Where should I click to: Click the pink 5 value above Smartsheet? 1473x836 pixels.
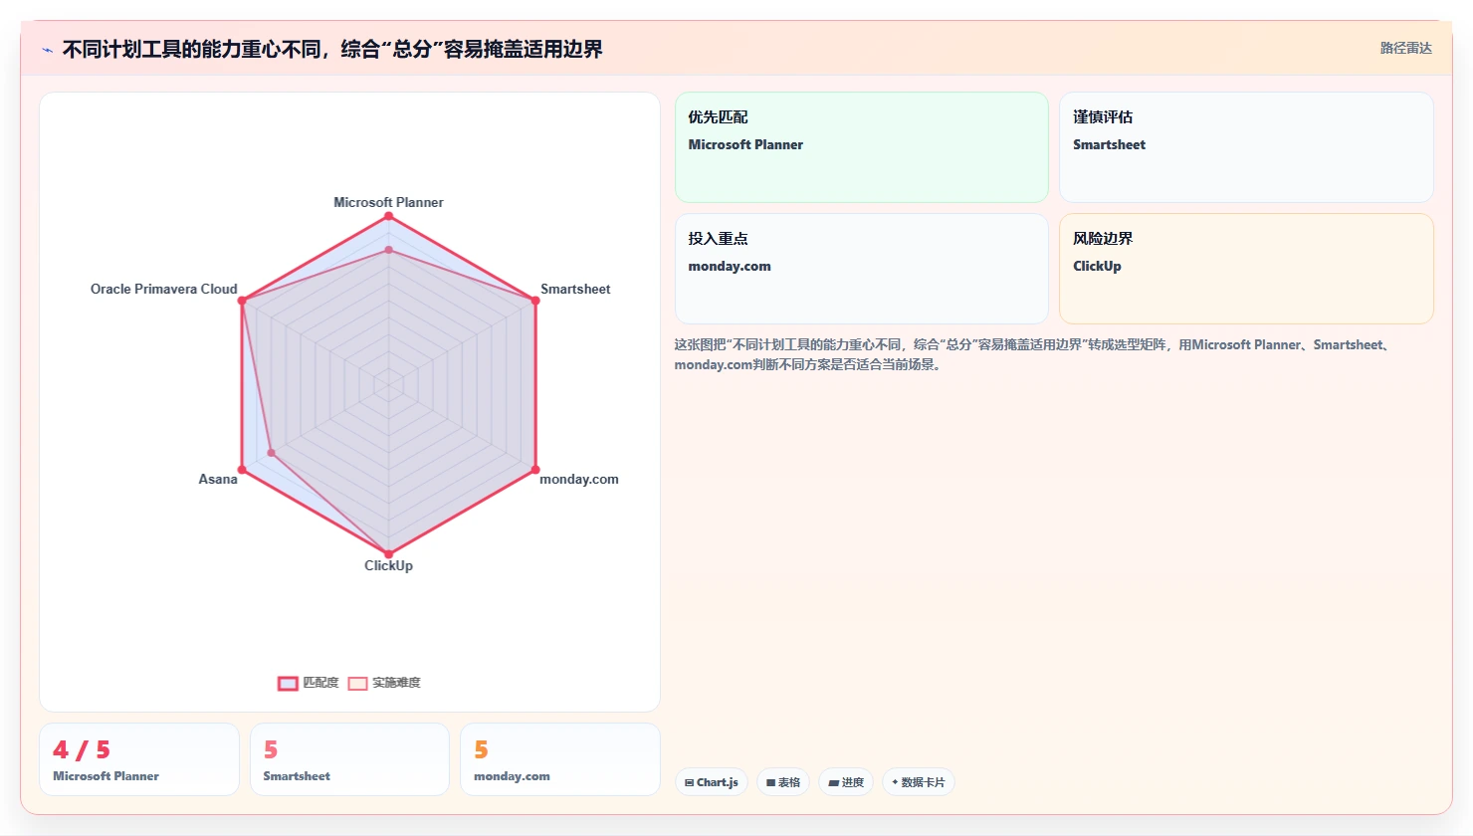[x=271, y=749]
